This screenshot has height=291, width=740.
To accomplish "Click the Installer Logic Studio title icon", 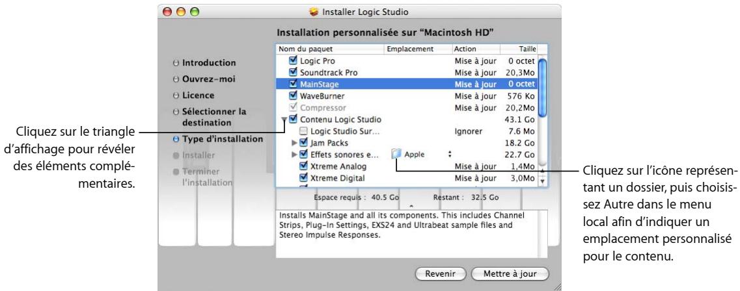I will pos(313,12).
